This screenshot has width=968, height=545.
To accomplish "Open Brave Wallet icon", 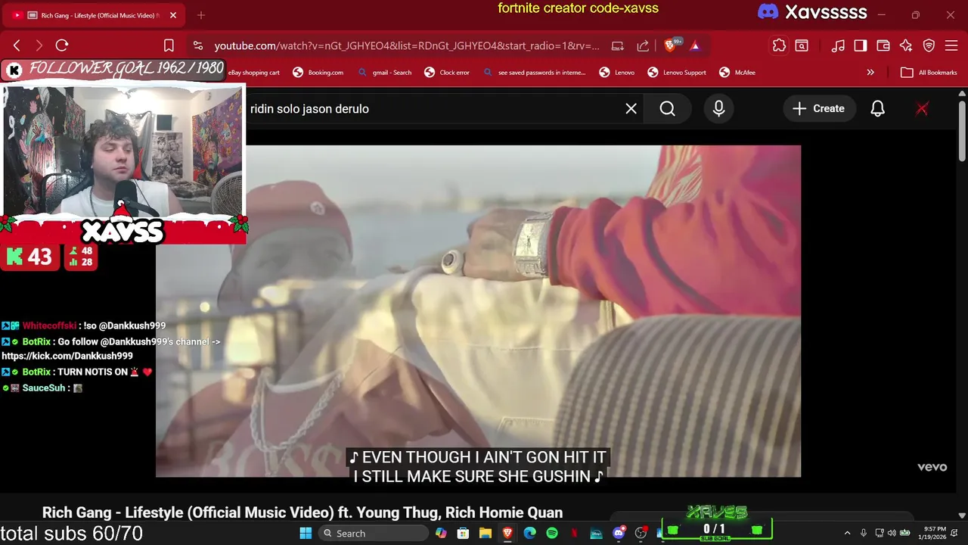I will click(883, 45).
